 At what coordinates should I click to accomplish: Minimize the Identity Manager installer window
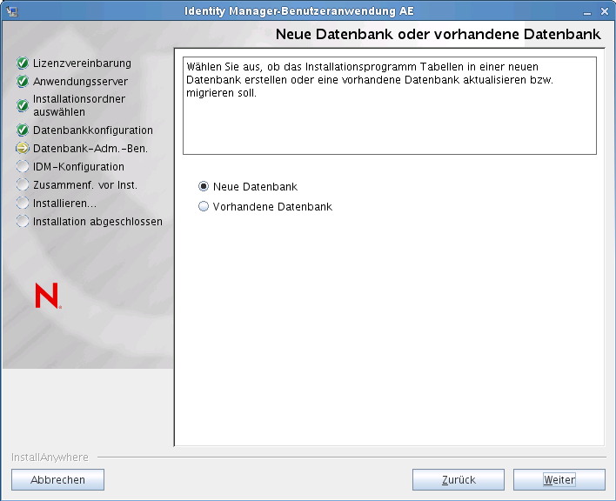click(x=587, y=12)
